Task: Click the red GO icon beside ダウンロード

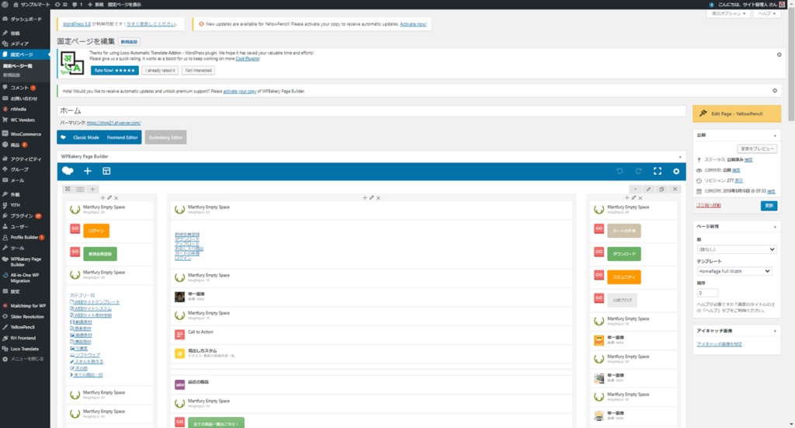Action: (x=599, y=252)
